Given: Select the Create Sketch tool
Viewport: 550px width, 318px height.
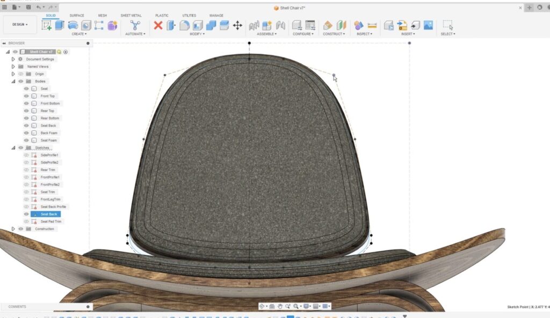Looking at the screenshot, I should pyautogui.click(x=47, y=25).
